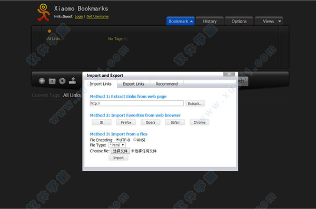The height and width of the screenshot is (209, 316).
Task: Click the choose file button
Action: pos(120,151)
